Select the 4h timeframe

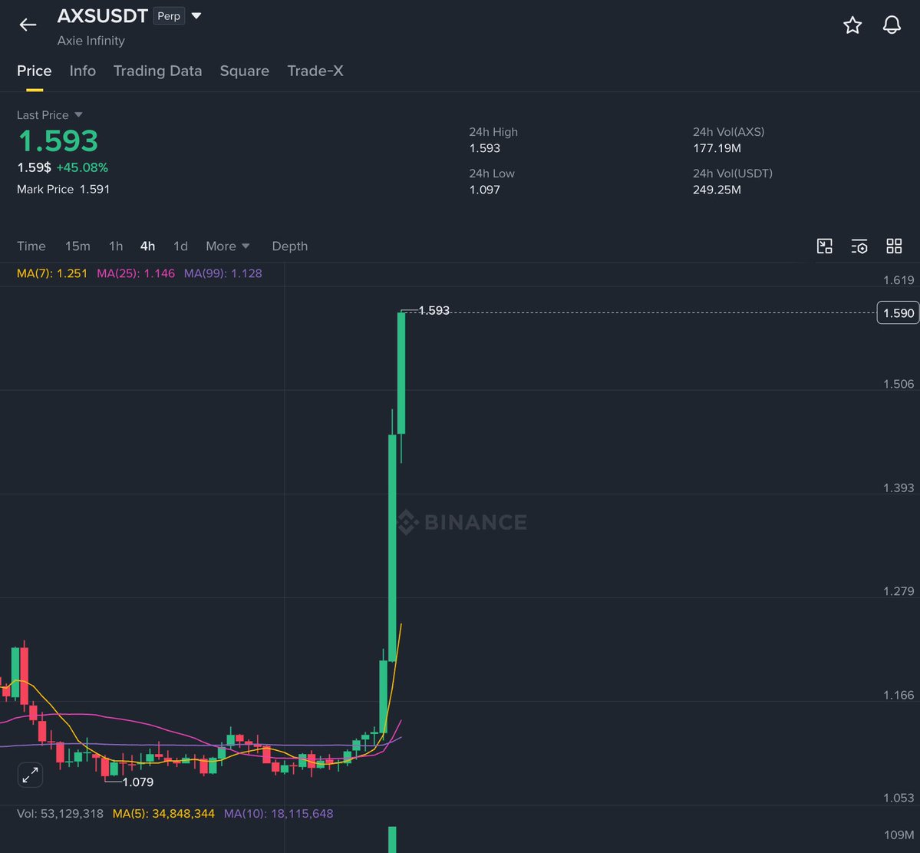coord(148,246)
